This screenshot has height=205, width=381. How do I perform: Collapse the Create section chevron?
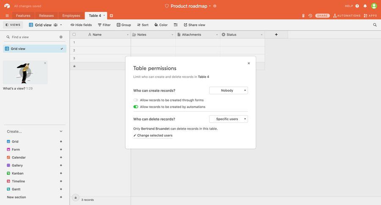click(x=61, y=131)
